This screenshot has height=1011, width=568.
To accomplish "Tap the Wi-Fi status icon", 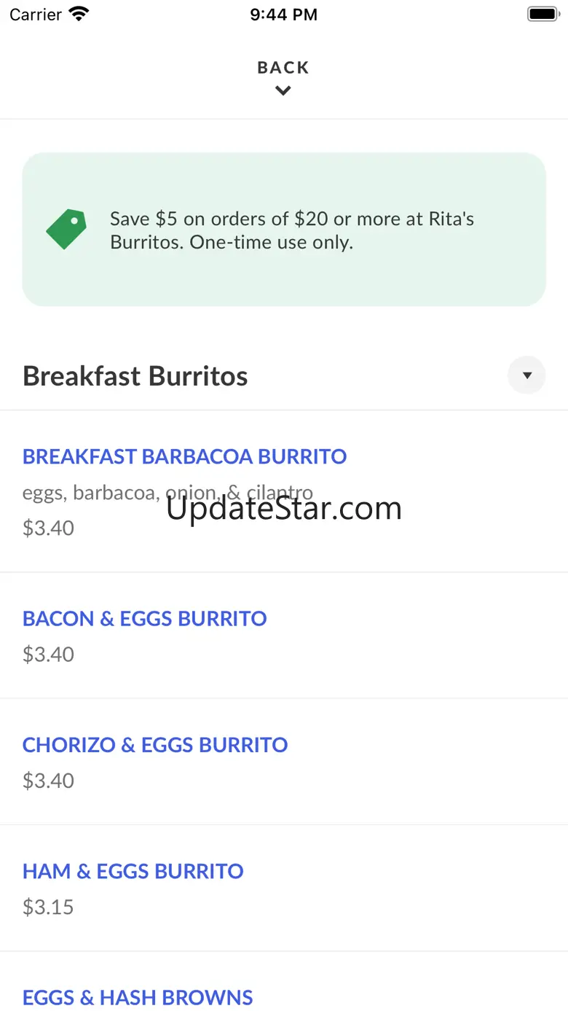I will point(78,14).
